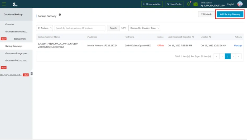Click IP cell Internal Network:172.16.187.24
The image size is (247, 140).
pos(102,46)
